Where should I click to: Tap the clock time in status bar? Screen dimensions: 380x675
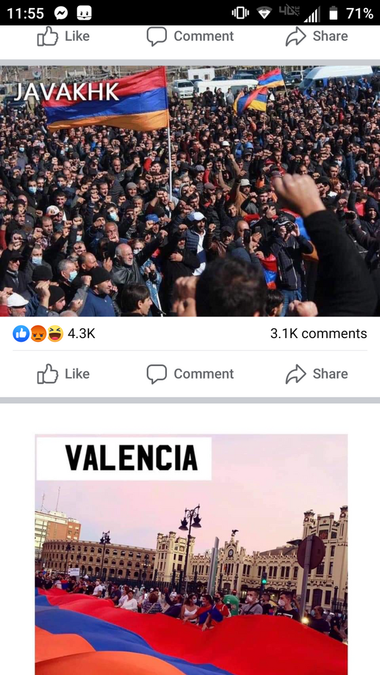point(26,13)
